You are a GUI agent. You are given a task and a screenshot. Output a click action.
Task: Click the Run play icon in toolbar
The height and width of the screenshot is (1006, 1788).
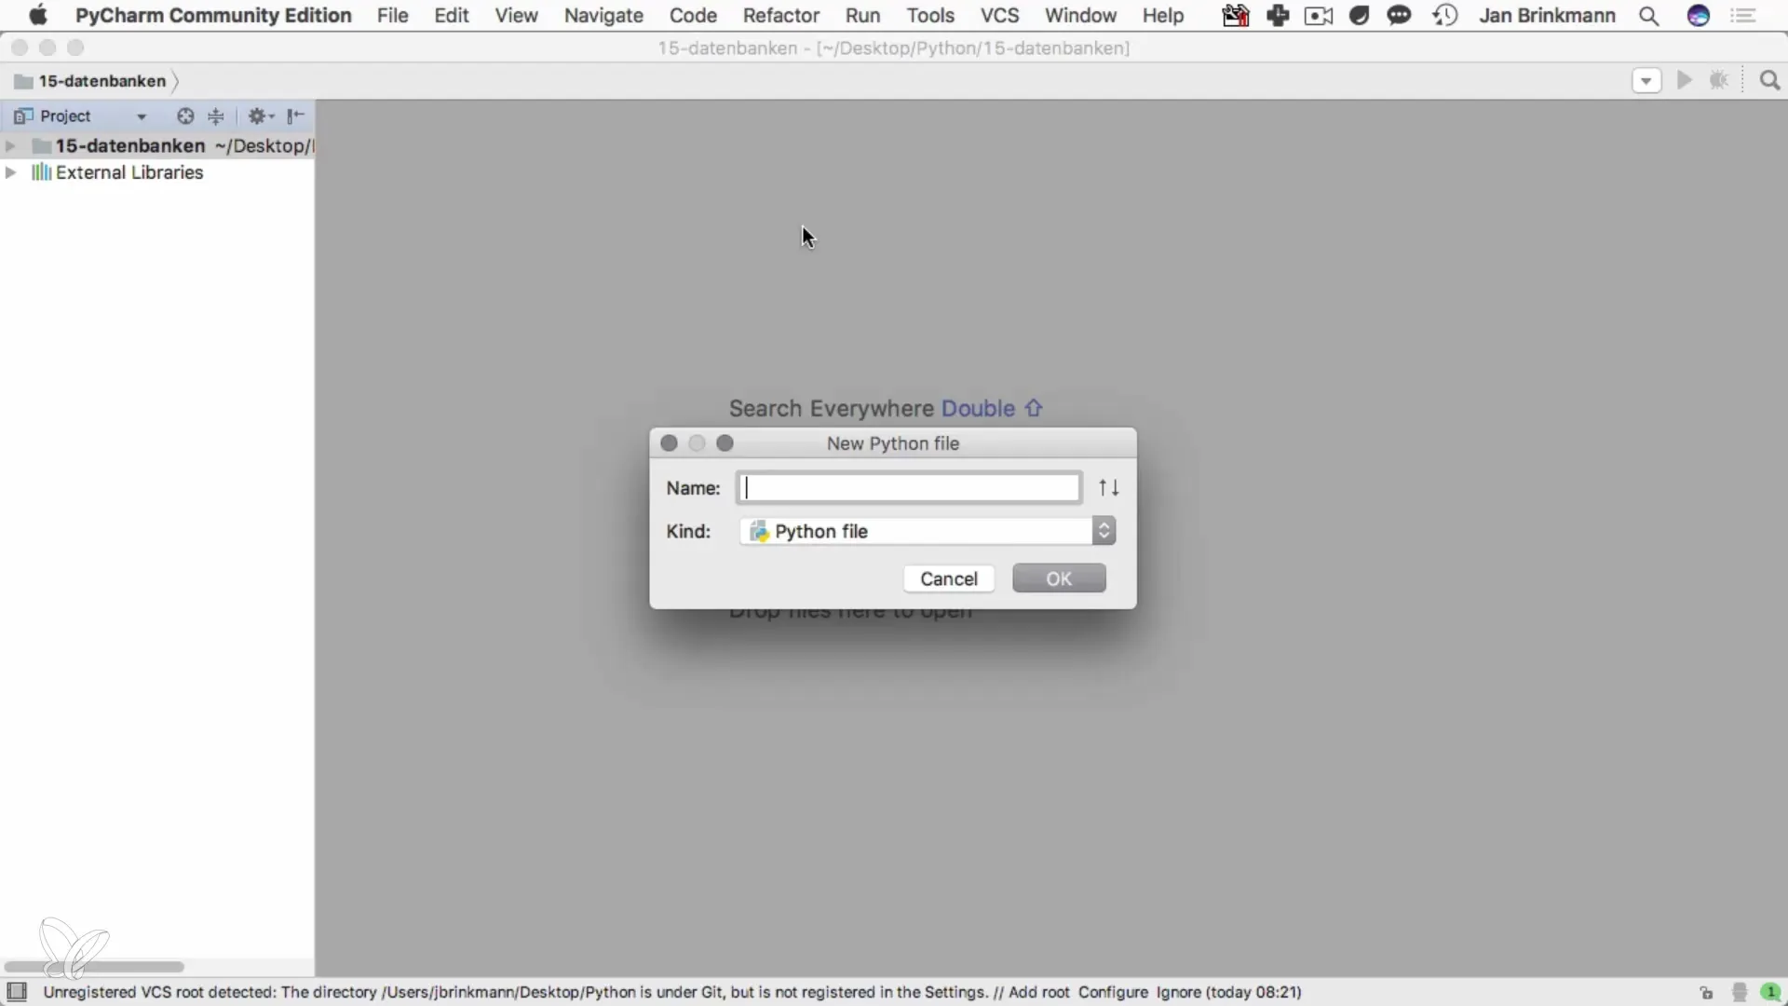pos(1685,81)
